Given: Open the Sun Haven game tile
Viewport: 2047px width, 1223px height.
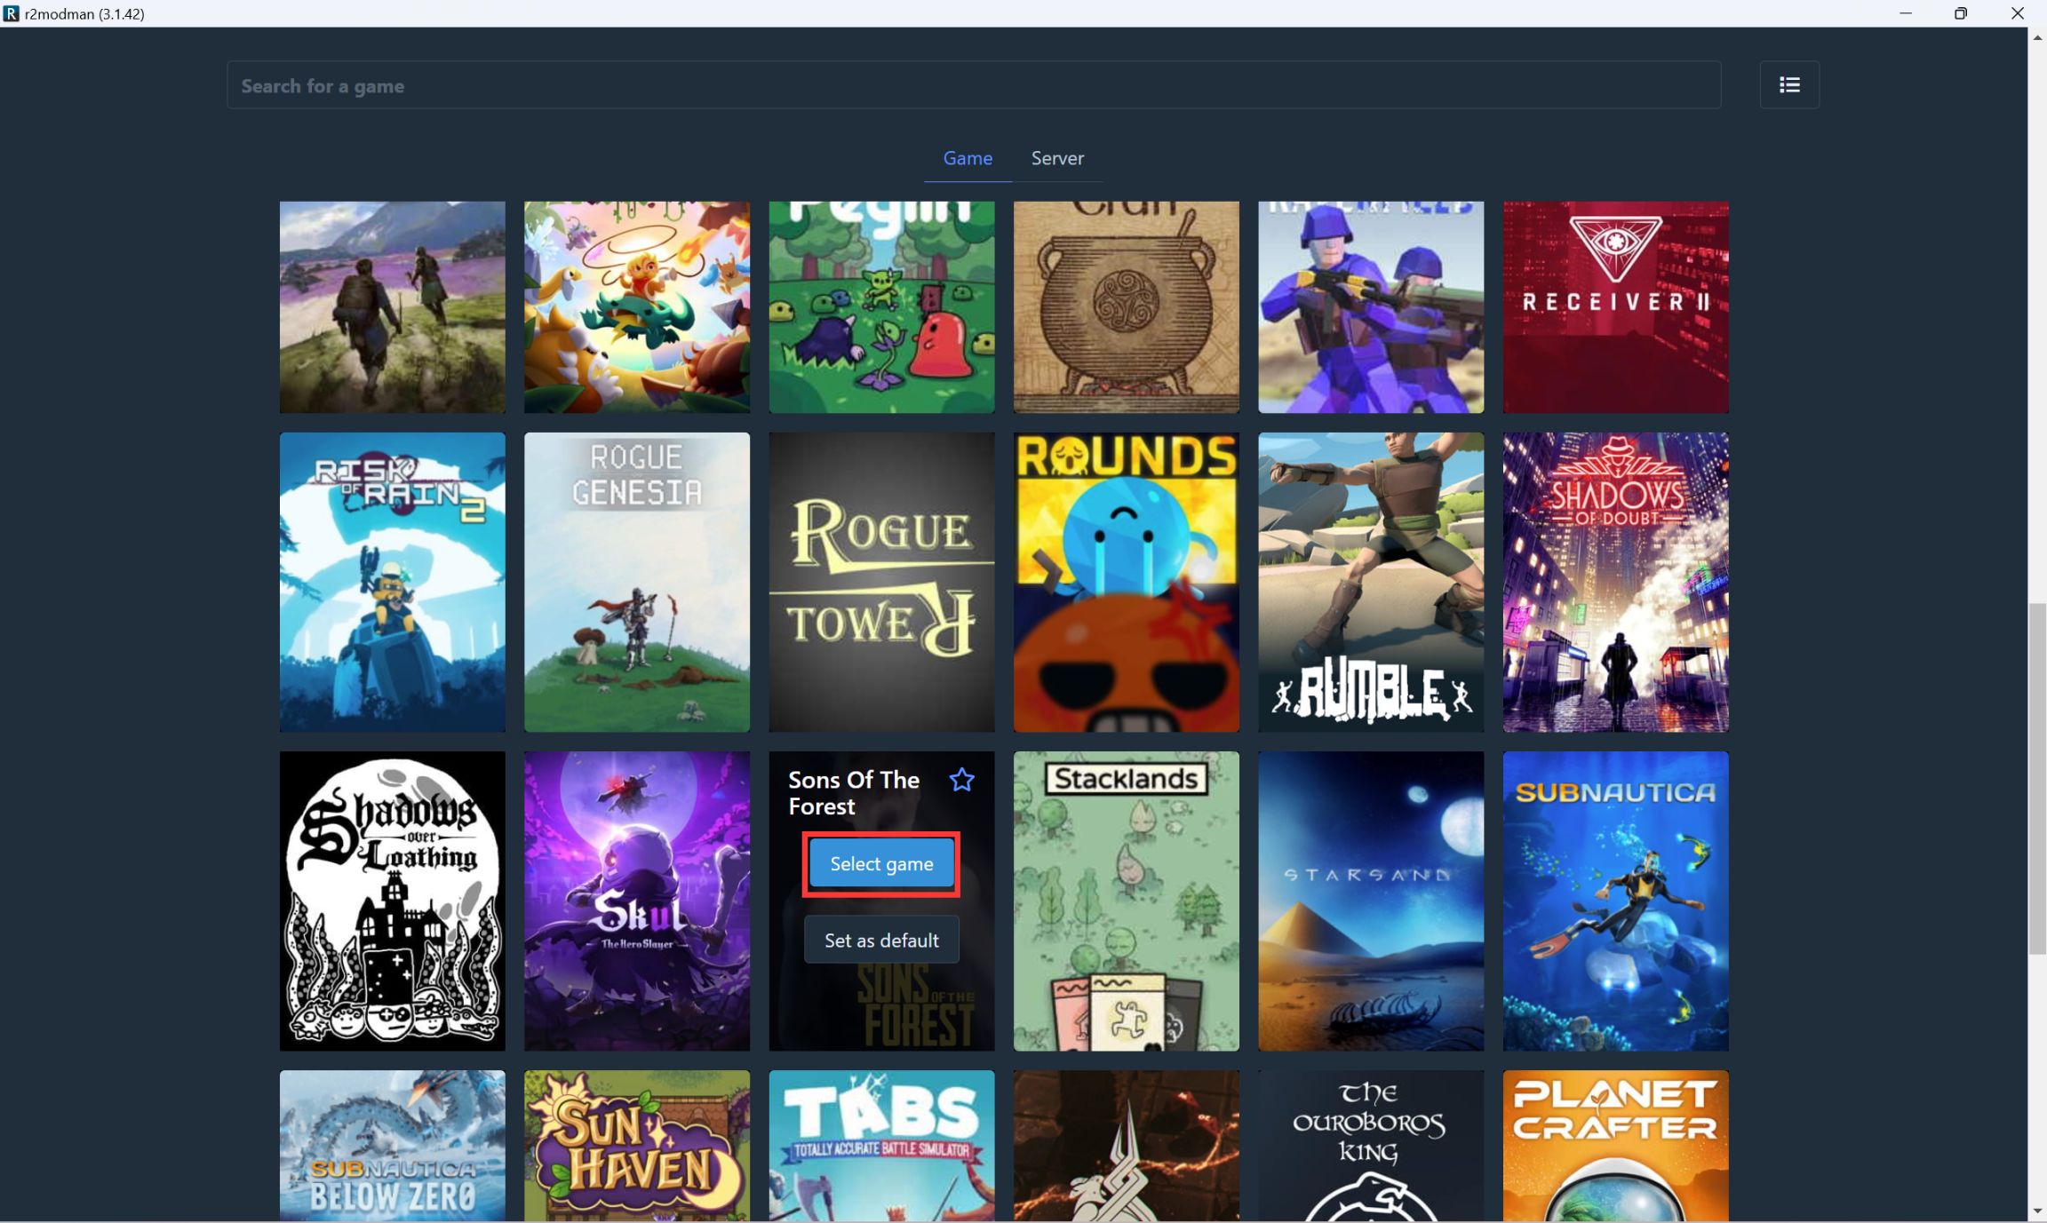Looking at the screenshot, I should [637, 1146].
